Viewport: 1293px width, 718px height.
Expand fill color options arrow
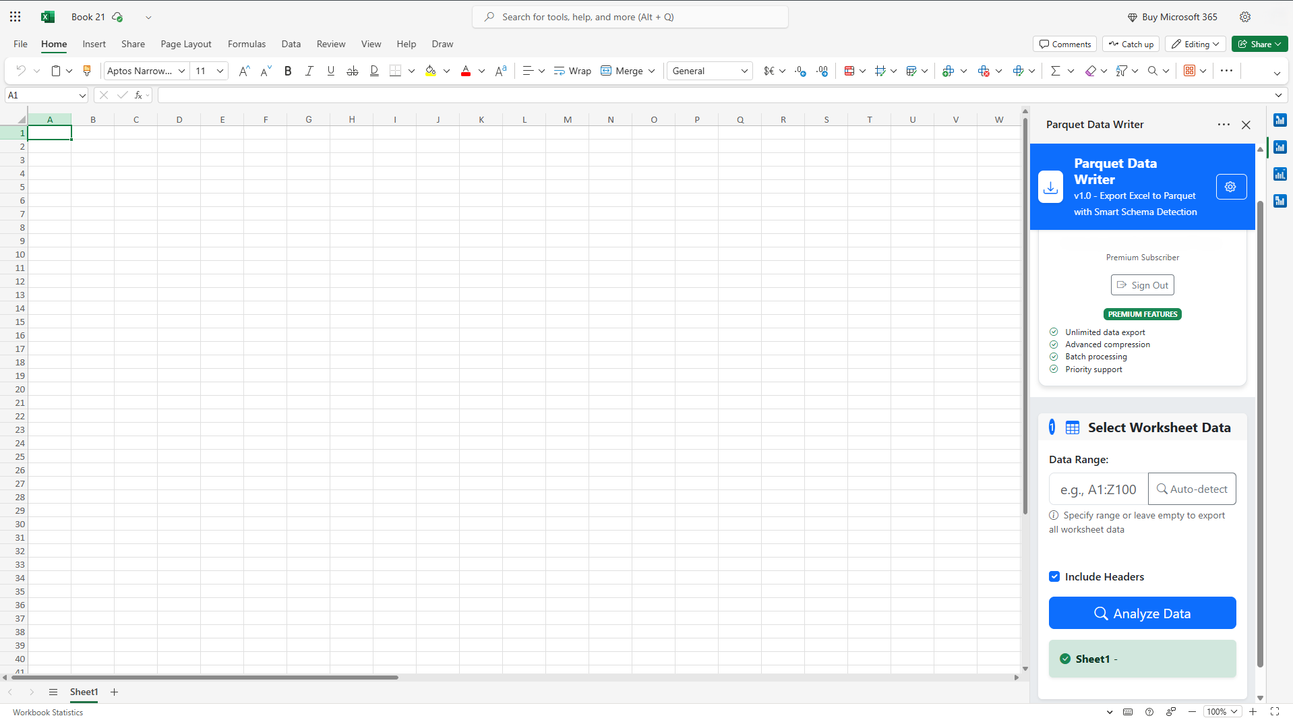446,71
